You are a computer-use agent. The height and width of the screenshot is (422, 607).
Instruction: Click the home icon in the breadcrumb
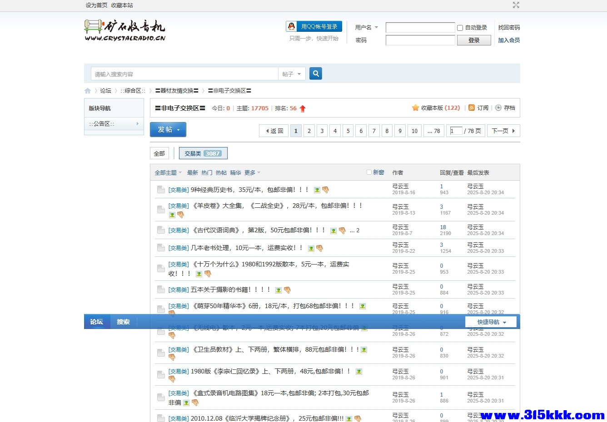(x=87, y=90)
